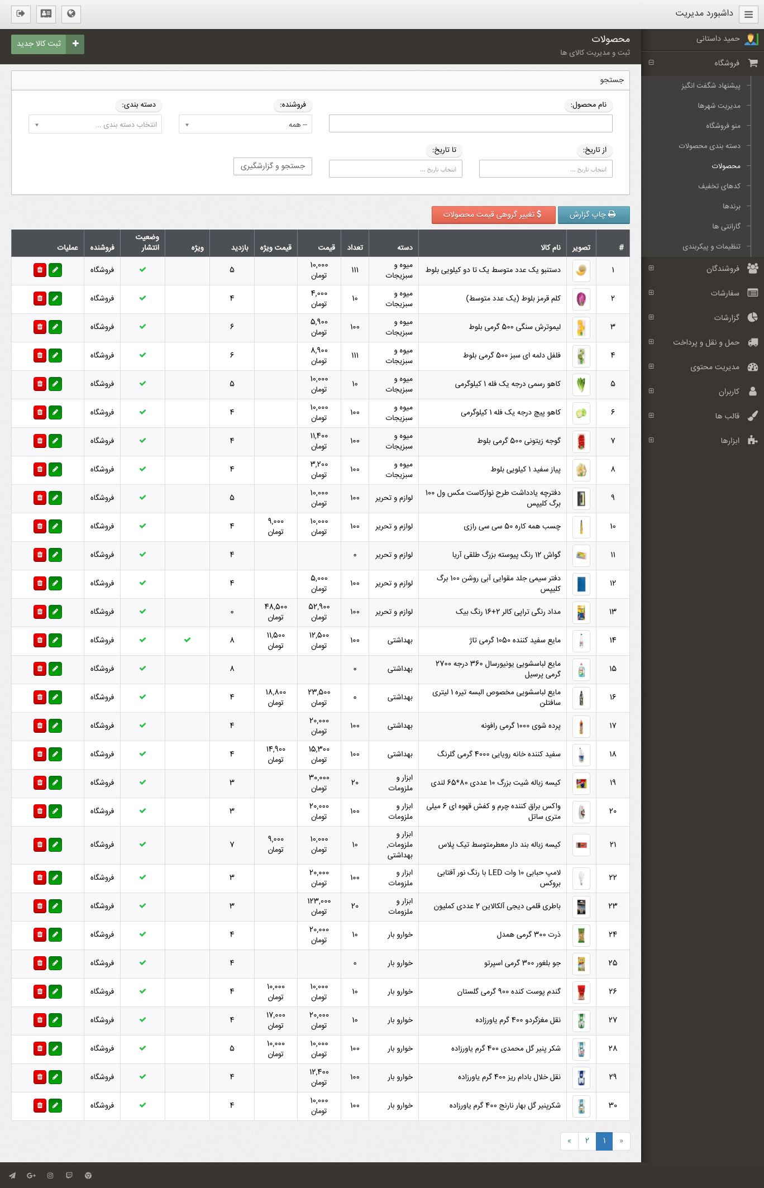Image resolution: width=764 pixels, height=1188 pixels.
Task: Open the دسته بندی category dropdown
Action: point(95,125)
